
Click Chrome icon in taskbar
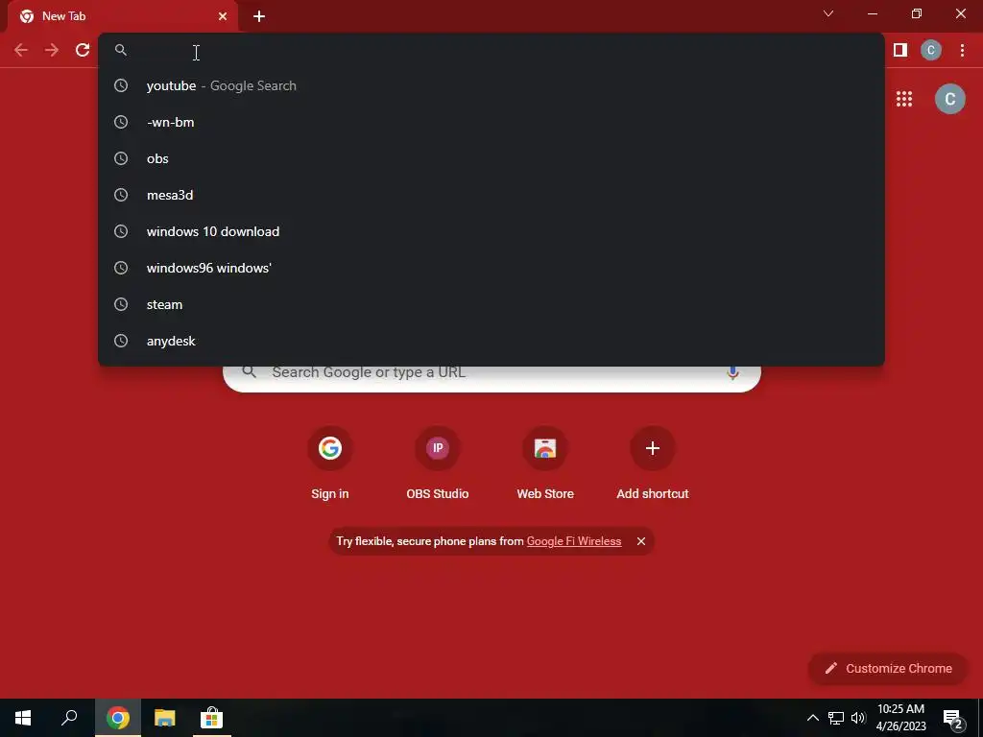pyautogui.click(x=118, y=718)
